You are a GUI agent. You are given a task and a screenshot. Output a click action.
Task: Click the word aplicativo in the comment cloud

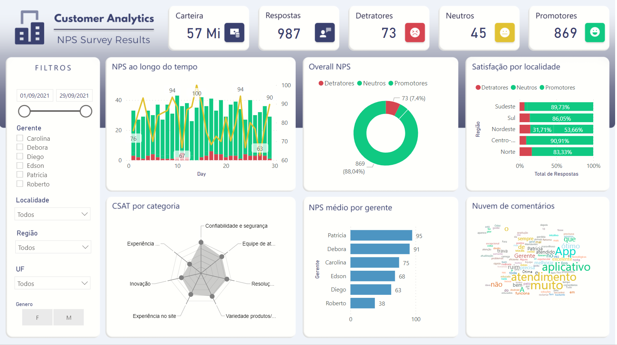tap(566, 267)
